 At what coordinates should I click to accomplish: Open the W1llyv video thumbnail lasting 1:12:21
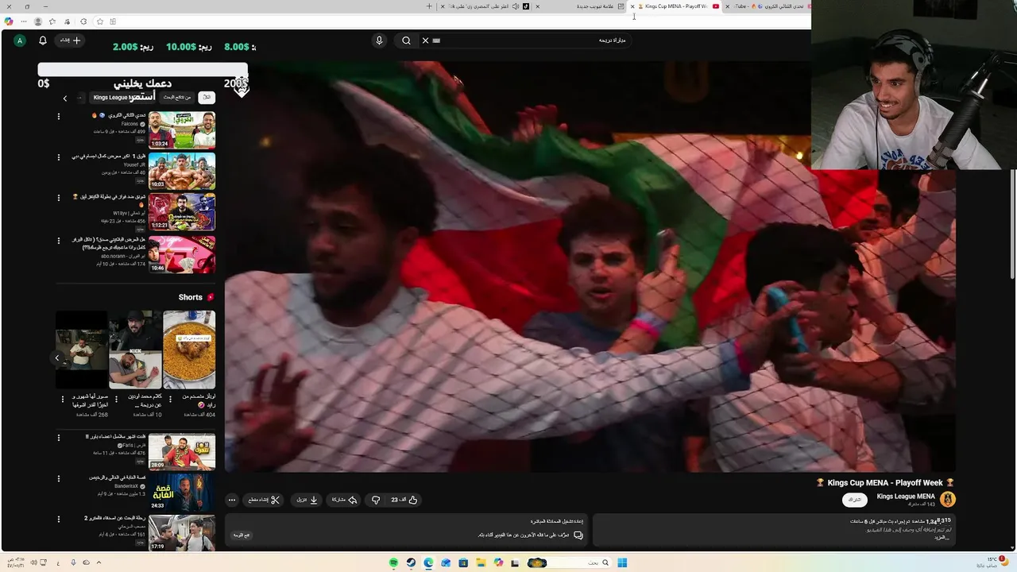(182, 212)
